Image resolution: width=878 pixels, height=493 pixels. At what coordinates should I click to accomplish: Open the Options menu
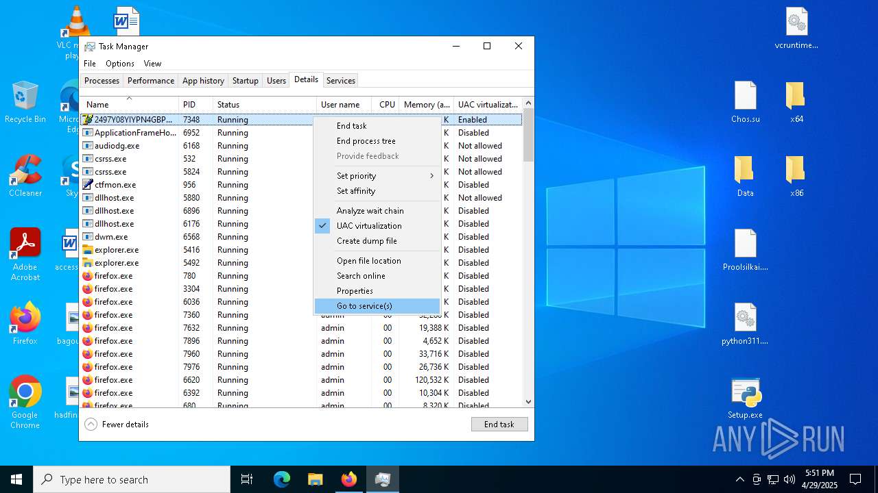coord(120,64)
